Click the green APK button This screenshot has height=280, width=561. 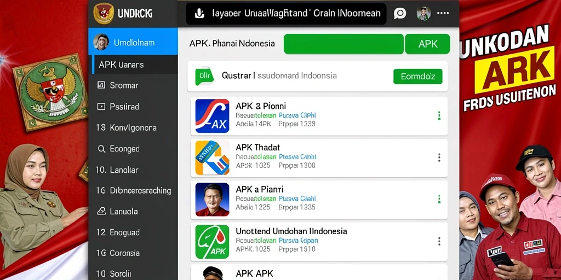[x=427, y=44]
